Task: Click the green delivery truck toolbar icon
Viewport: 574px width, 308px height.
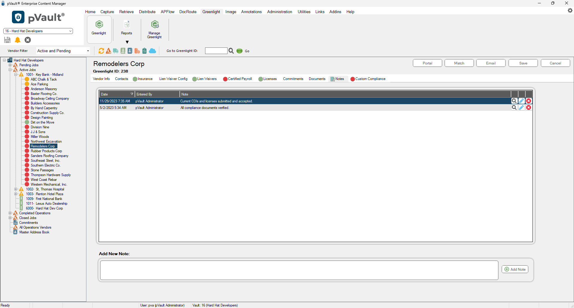Action: click(x=116, y=51)
